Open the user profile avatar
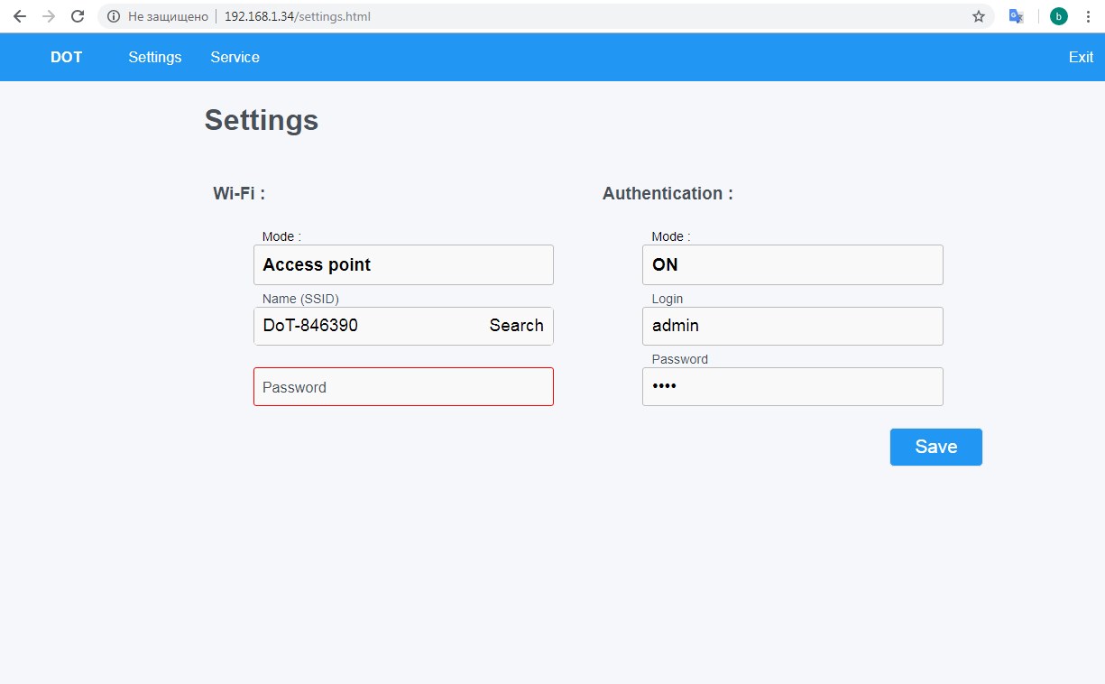This screenshot has width=1105, height=684. (1059, 16)
